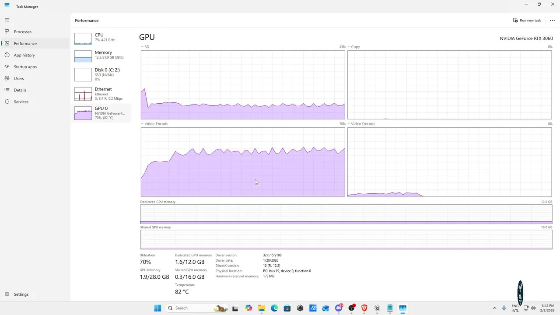
Task: Open Discord with the 9+ badge
Action: pos(339,308)
